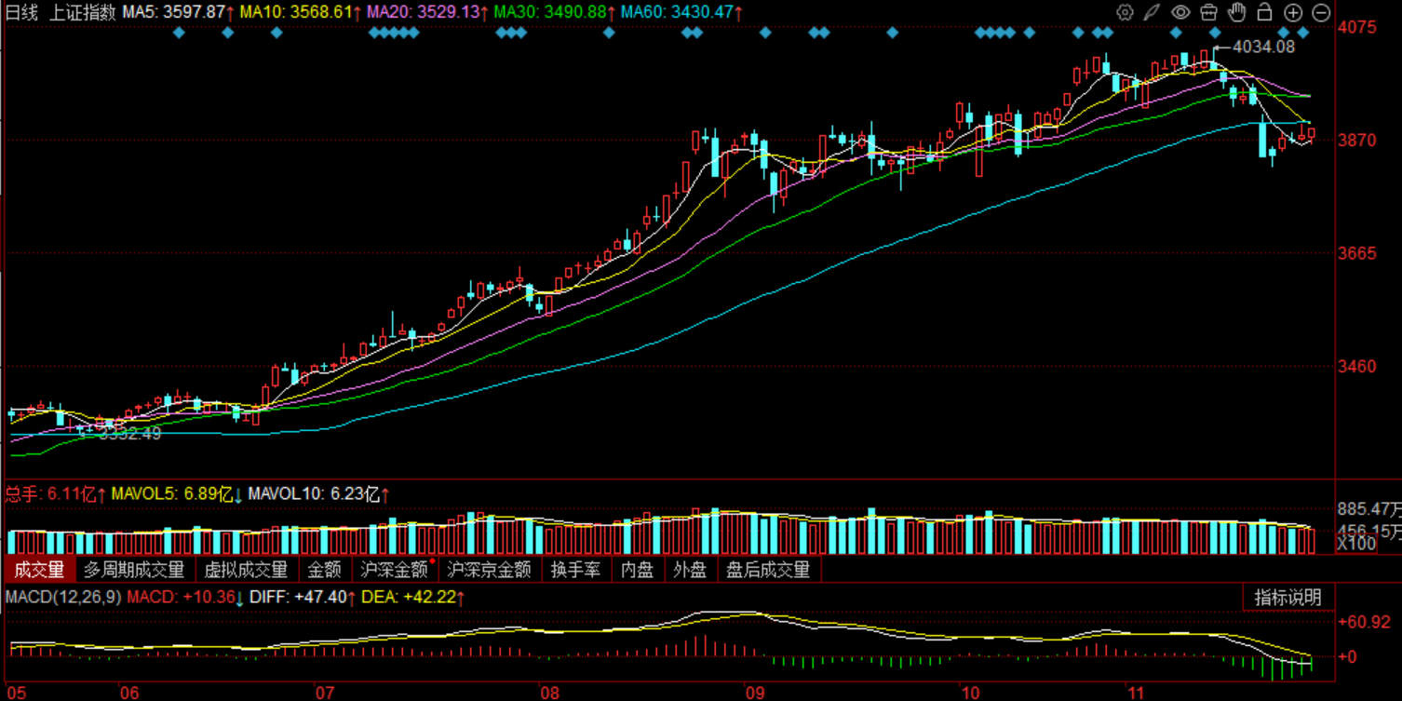Click the 10 month marker on time axis
Image resolution: width=1402 pixels, height=701 pixels.
(971, 692)
